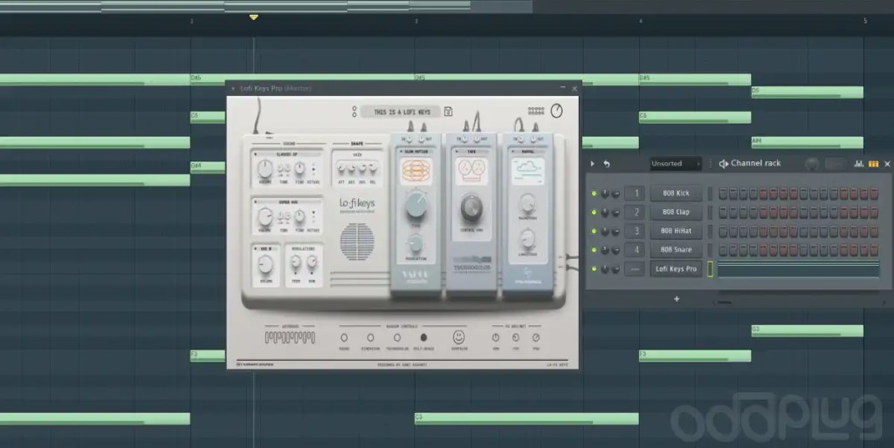Expand the Tape effect dropdown
The image size is (894, 448).
click(x=471, y=152)
